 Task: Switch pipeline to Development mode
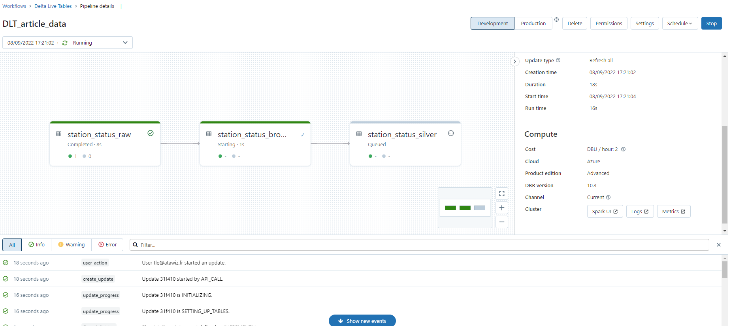(x=492, y=23)
